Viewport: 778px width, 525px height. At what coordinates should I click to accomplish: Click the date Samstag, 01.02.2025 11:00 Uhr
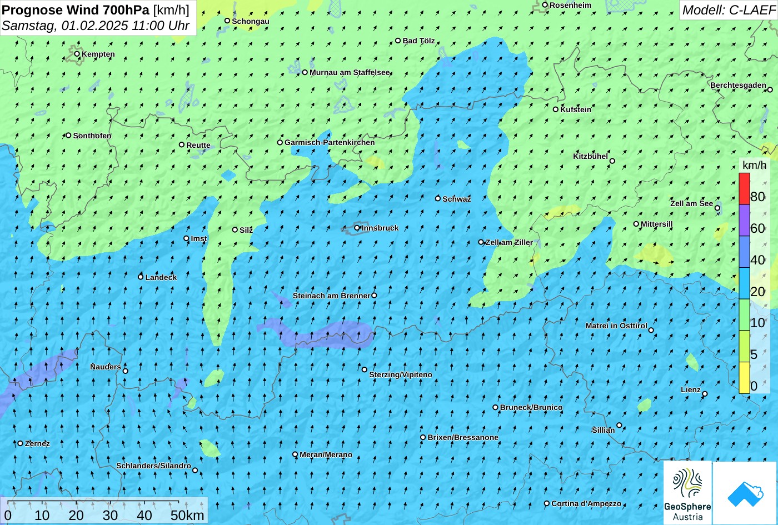click(x=96, y=26)
